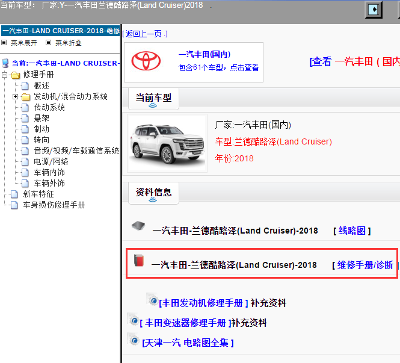Click the panel toggle arrow button at top right
The height and width of the screenshot is (363, 400).
(x=374, y=10)
